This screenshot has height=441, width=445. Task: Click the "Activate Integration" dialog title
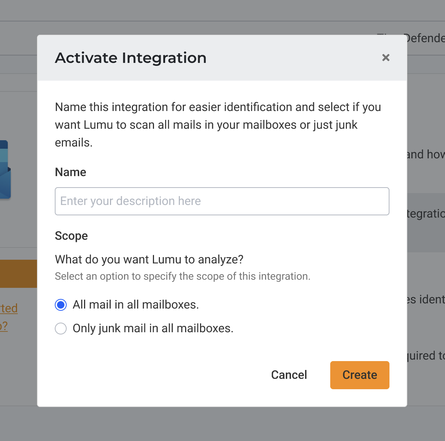coord(131,58)
